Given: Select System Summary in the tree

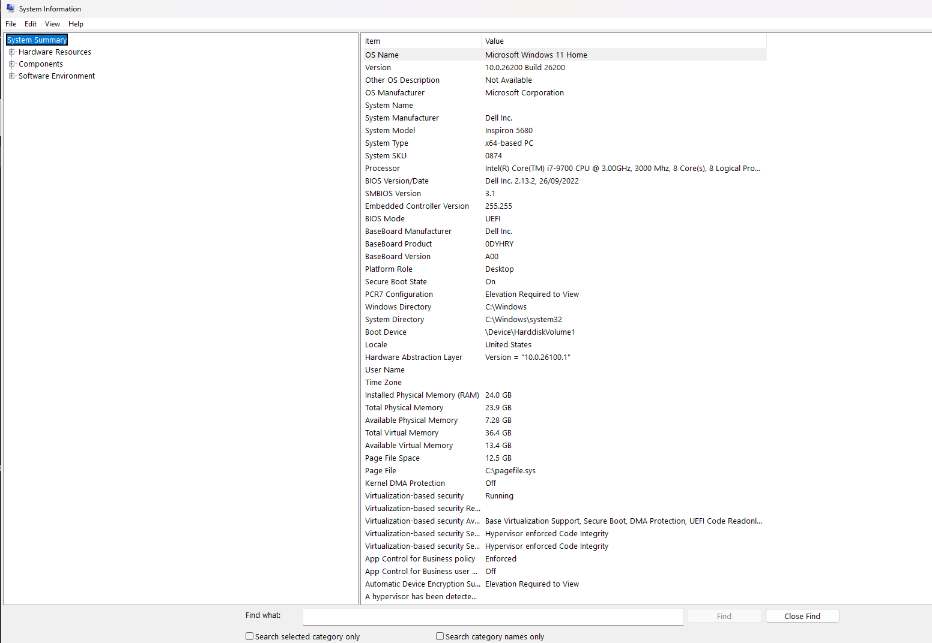Looking at the screenshot, I should point(37,40).
